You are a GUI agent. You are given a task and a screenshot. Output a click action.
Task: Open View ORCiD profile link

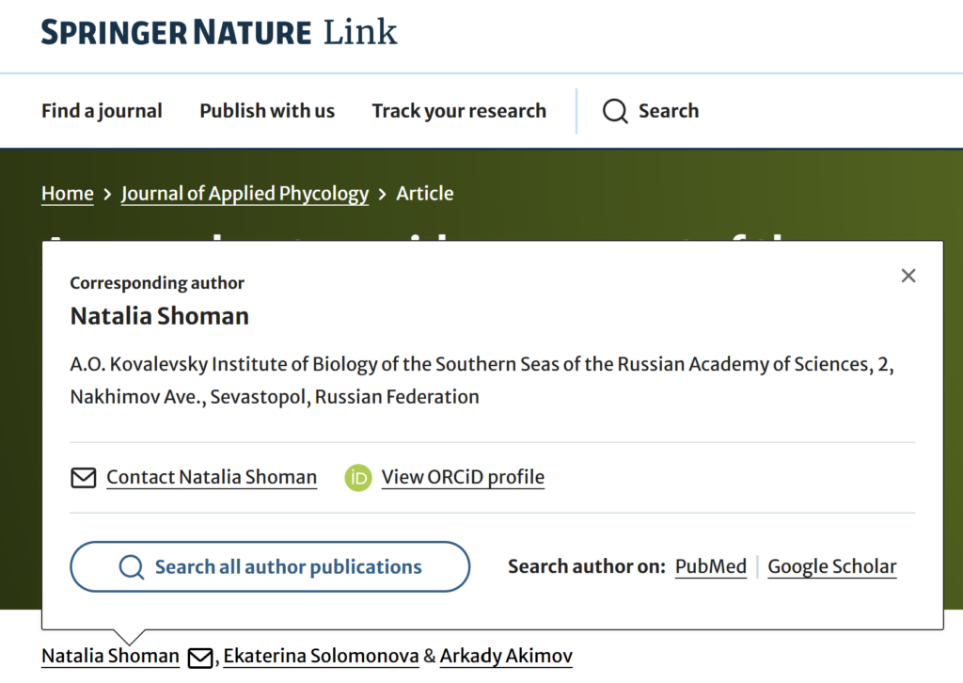(x=463, y=477)
